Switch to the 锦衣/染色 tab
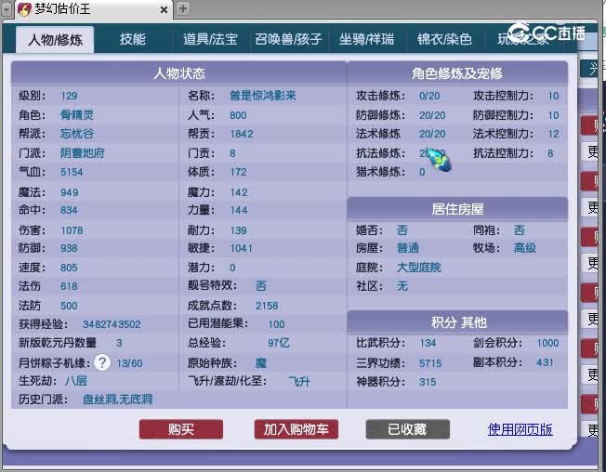This screenshot has width=606, height=472. (444, 39)
